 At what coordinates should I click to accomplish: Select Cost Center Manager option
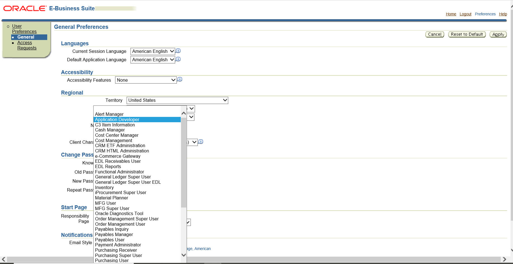[137, 135]
